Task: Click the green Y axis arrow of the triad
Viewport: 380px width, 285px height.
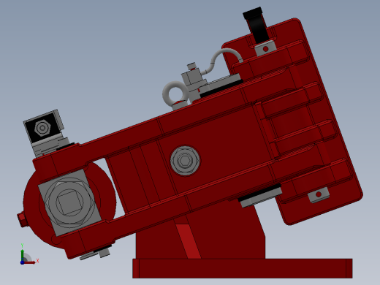Action: click(23, 255)
